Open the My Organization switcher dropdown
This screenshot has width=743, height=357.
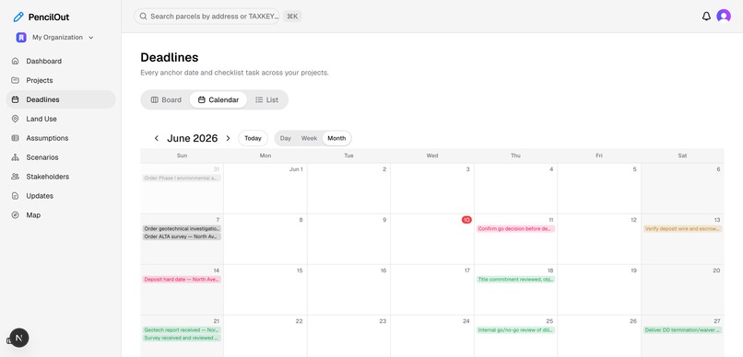tap(54, 38)
